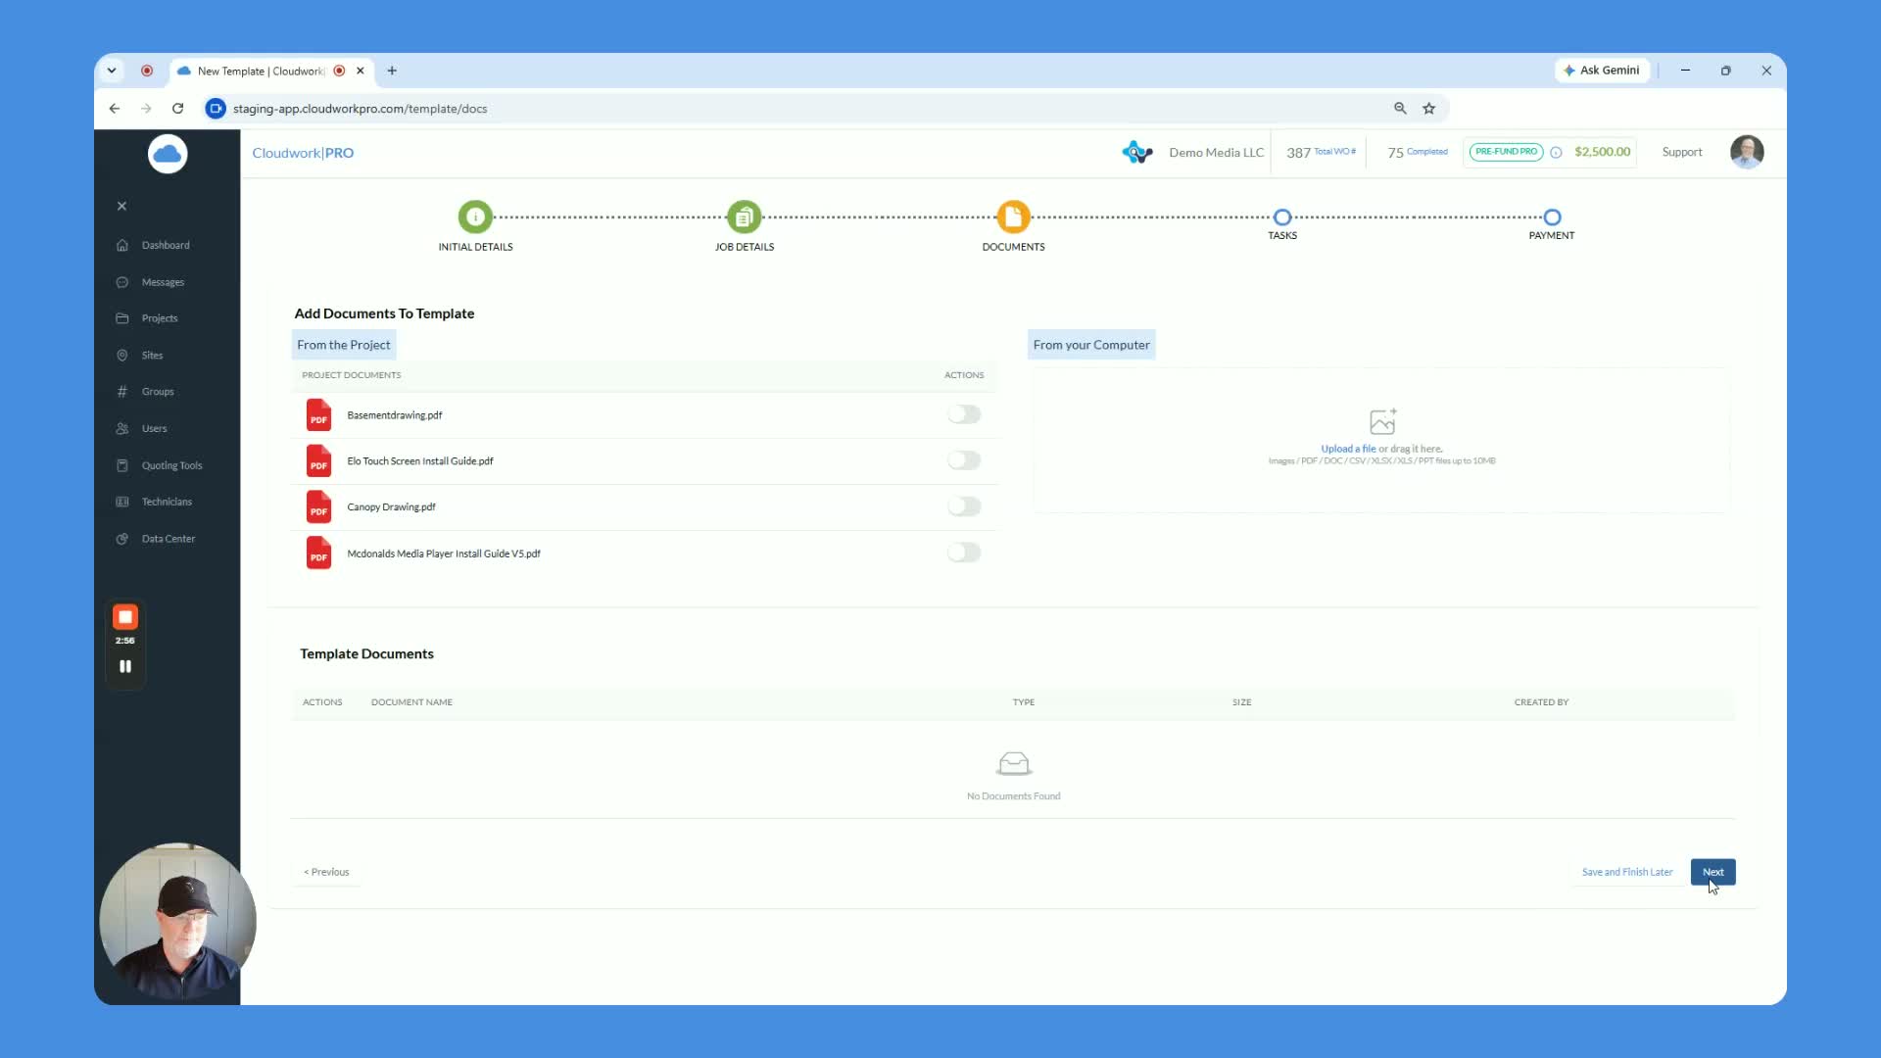Jump to the Tasks step circle

point(1282,216)
